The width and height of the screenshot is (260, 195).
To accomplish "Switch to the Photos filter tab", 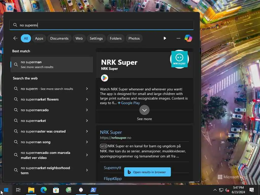I will tap(134, 38).
